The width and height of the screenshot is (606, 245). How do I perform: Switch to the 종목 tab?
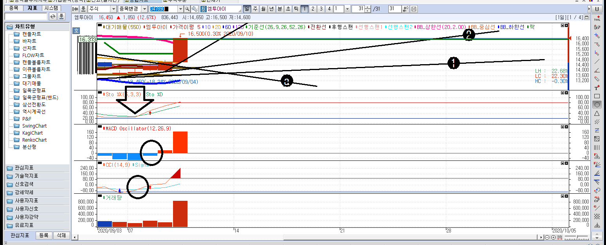(14, 8)
